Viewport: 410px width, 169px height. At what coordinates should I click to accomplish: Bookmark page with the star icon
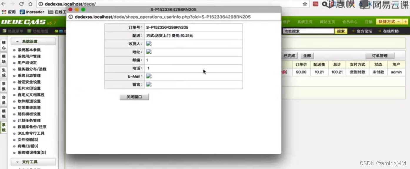click(x=305, y=4)
